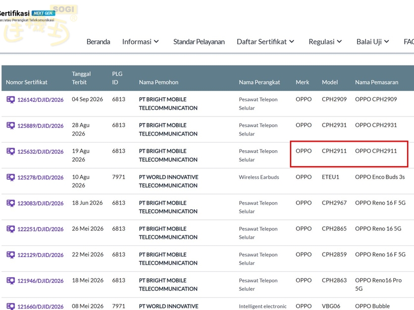Open certificate link 126142/DJID/2026
This screenshot has width=414, height=310.
tap(40, 100)
